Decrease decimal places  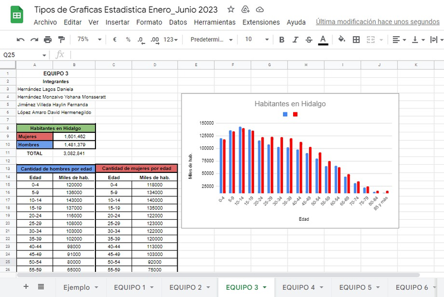coord(141,40)
